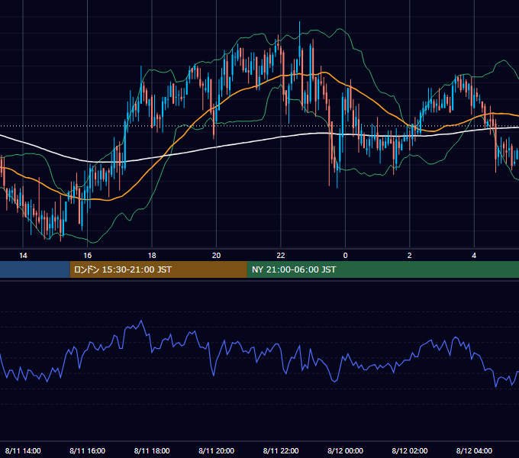Click the 16 hour label on price chart axis
The height and width of the screenshot is (458, 519).
tap(87, 256)
